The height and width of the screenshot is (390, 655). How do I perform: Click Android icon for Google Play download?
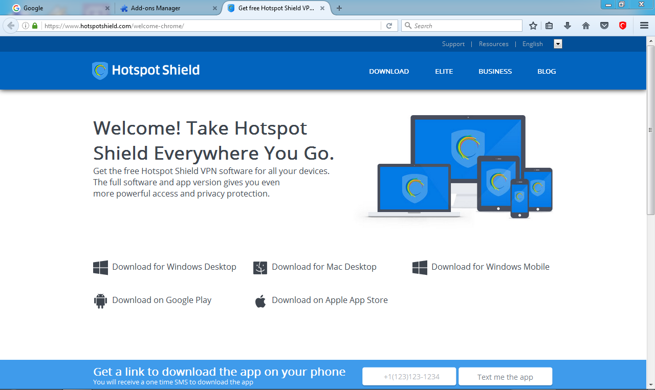[x=100, y=301]
